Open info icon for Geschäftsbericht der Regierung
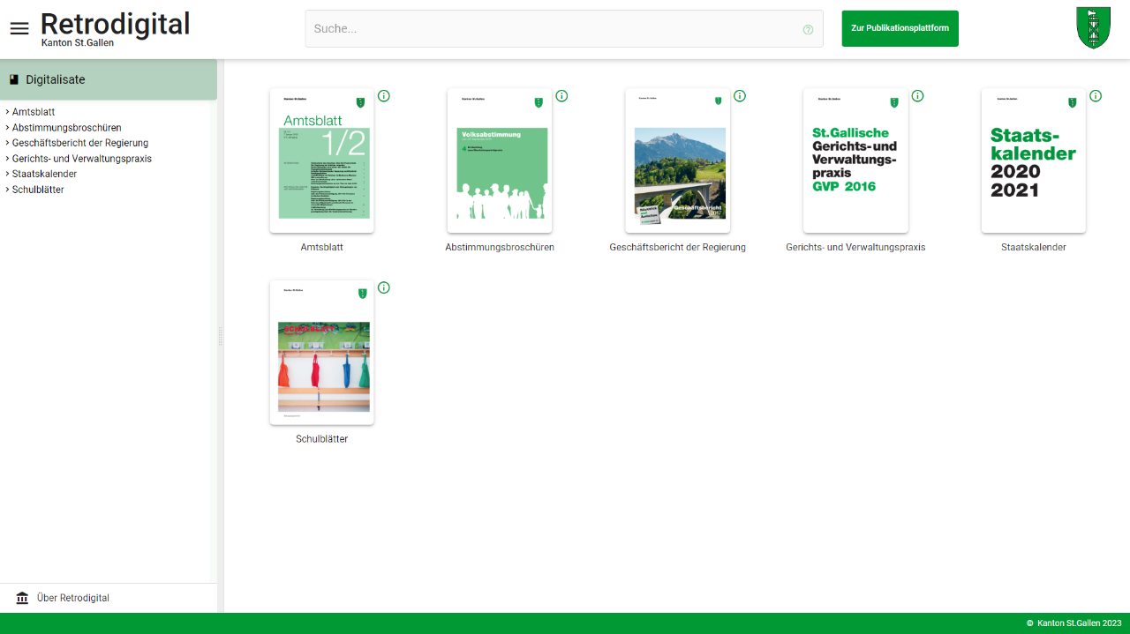The image size is (1130, 634). point(740,96)
